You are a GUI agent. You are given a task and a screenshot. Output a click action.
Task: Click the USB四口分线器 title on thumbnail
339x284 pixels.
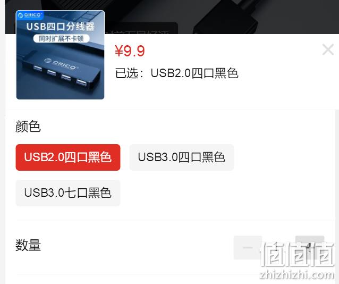tap(61, 27)
